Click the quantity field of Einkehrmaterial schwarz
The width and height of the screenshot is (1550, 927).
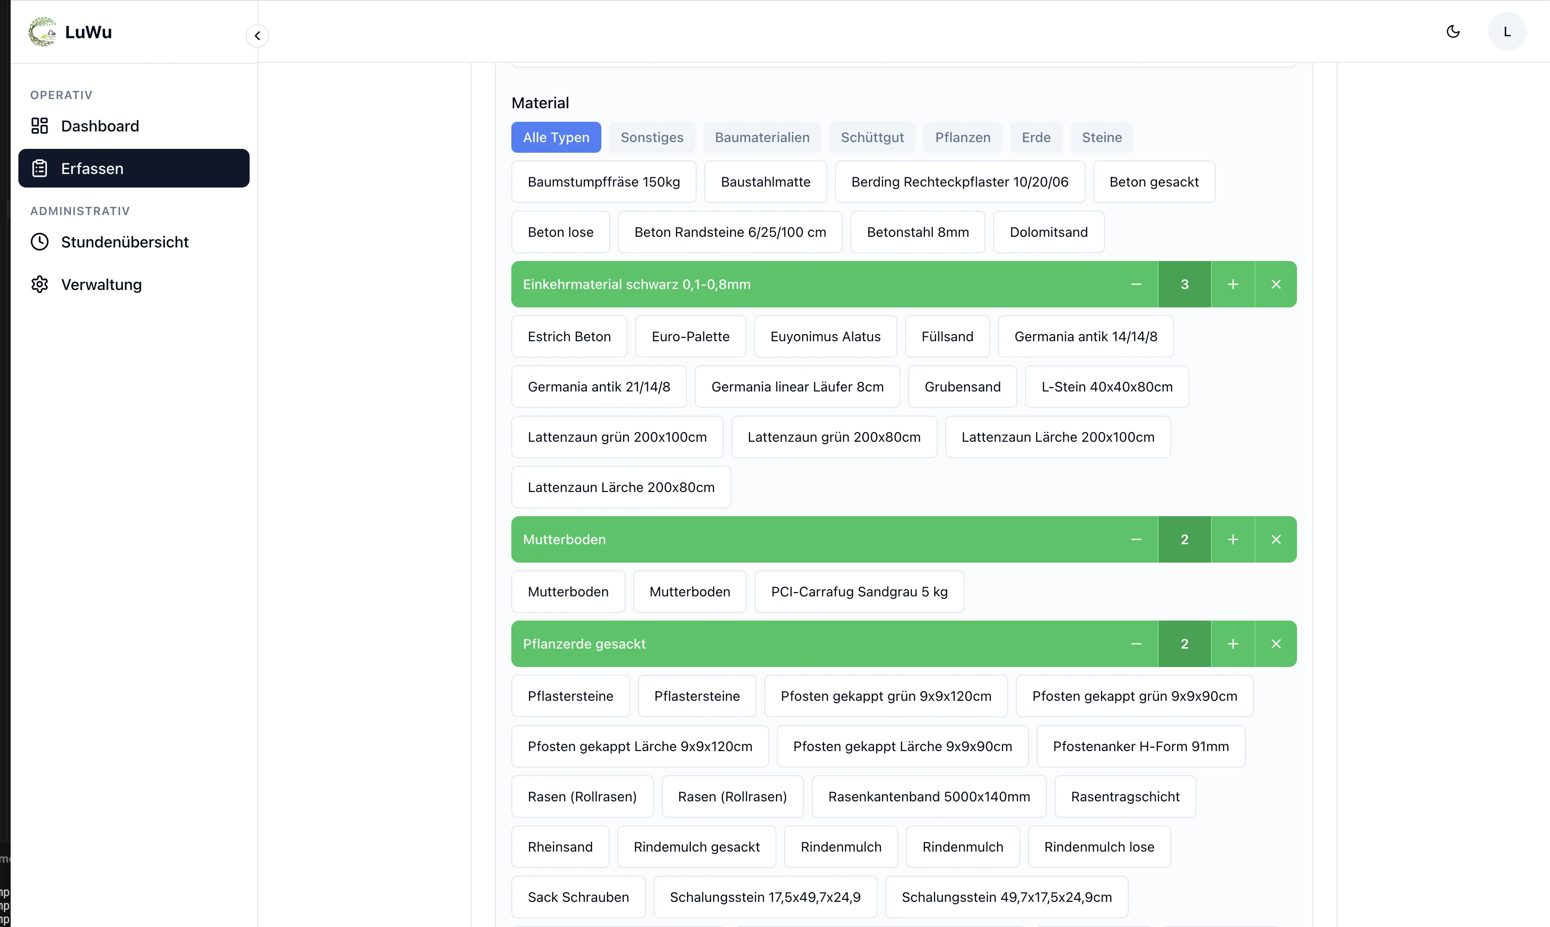(x=1184, y=284)
